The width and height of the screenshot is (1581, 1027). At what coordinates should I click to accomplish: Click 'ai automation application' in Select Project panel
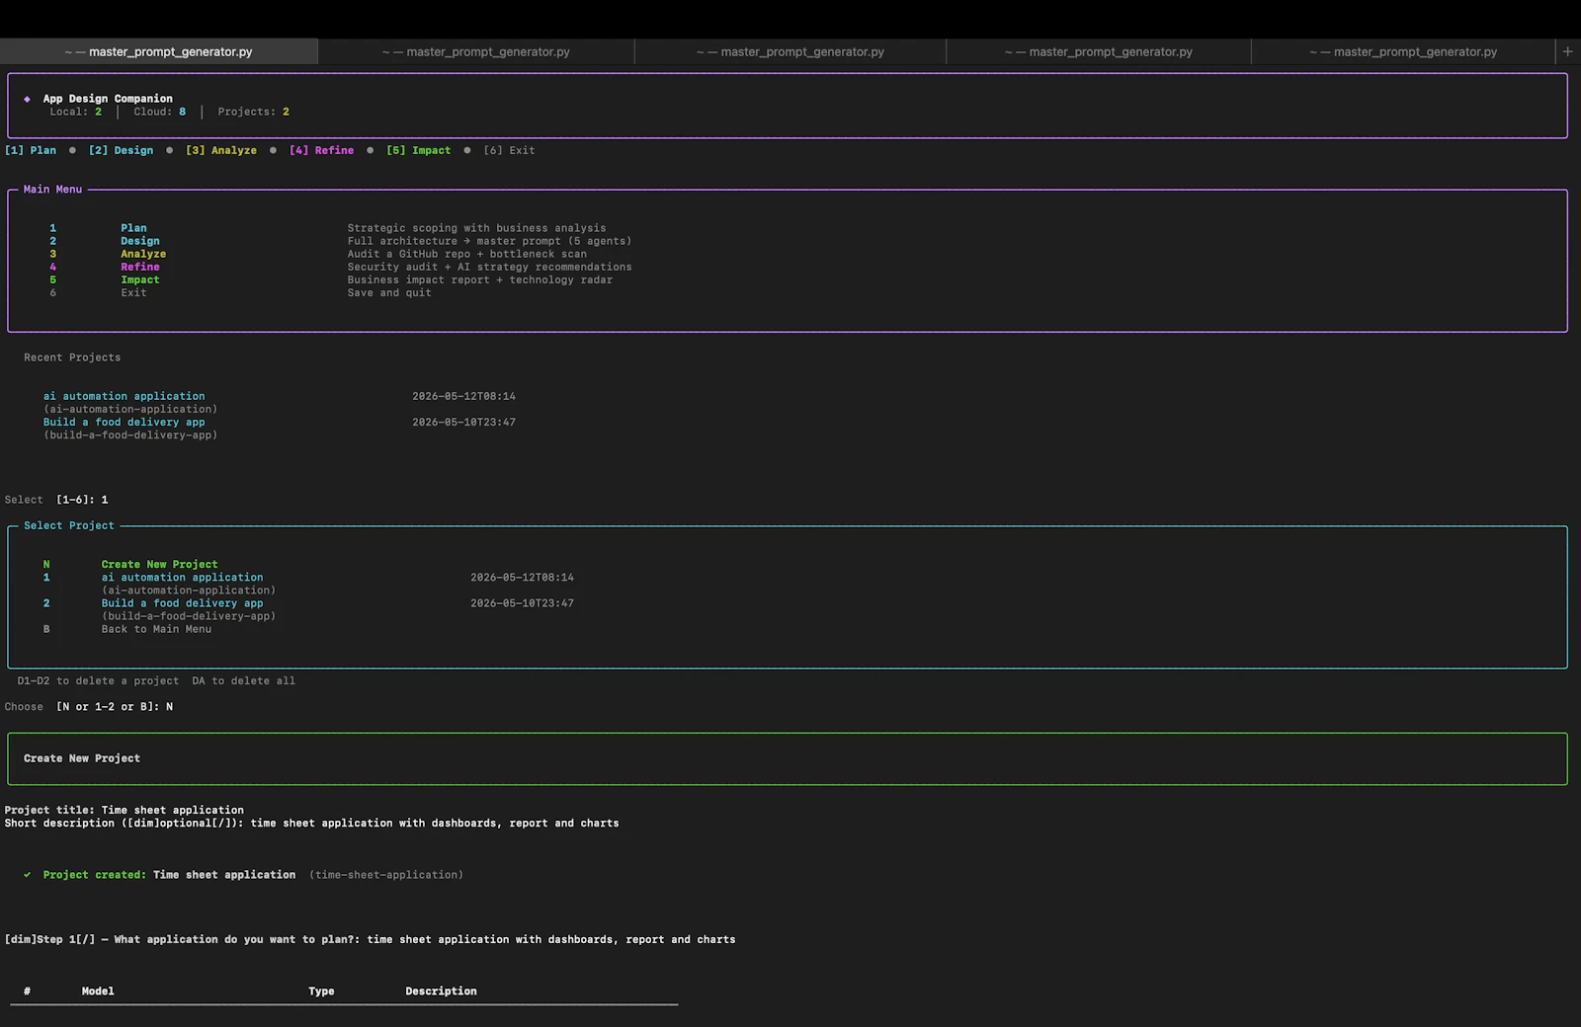(183, 577)
